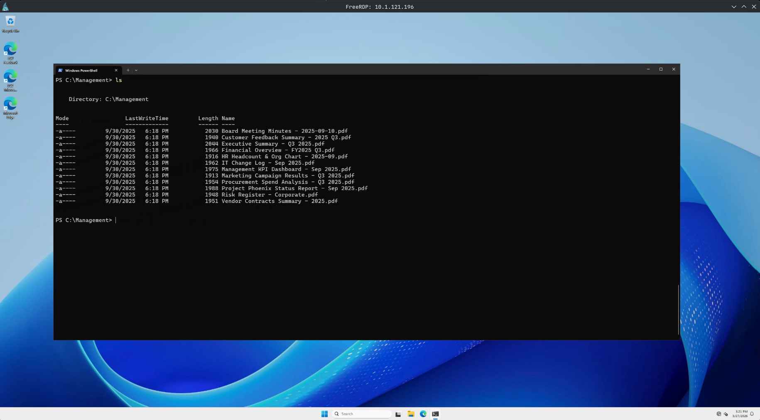Open the EC2 Feedback desktop shortcut
Image resolution: width=760 pixels, height=420 pixels.
[10, 52]
